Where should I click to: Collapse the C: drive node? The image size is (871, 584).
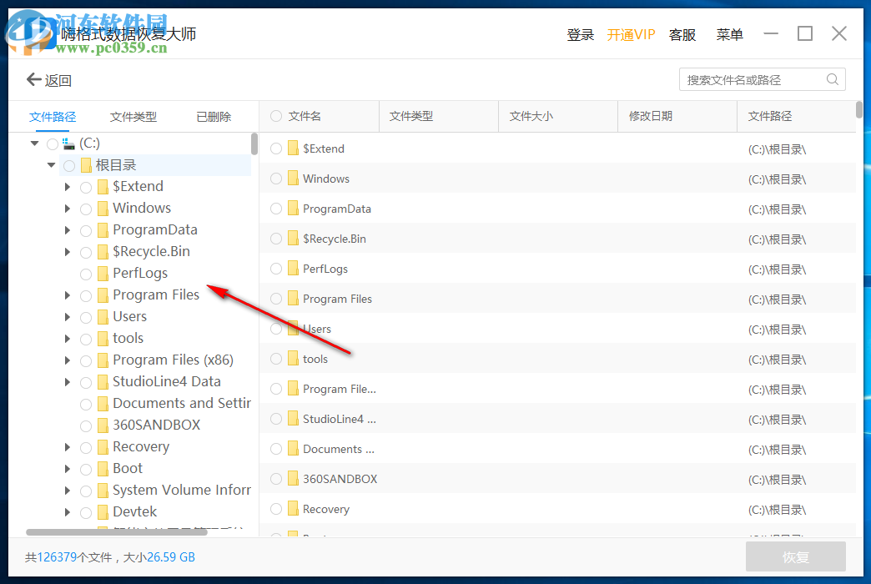point(34,143)
